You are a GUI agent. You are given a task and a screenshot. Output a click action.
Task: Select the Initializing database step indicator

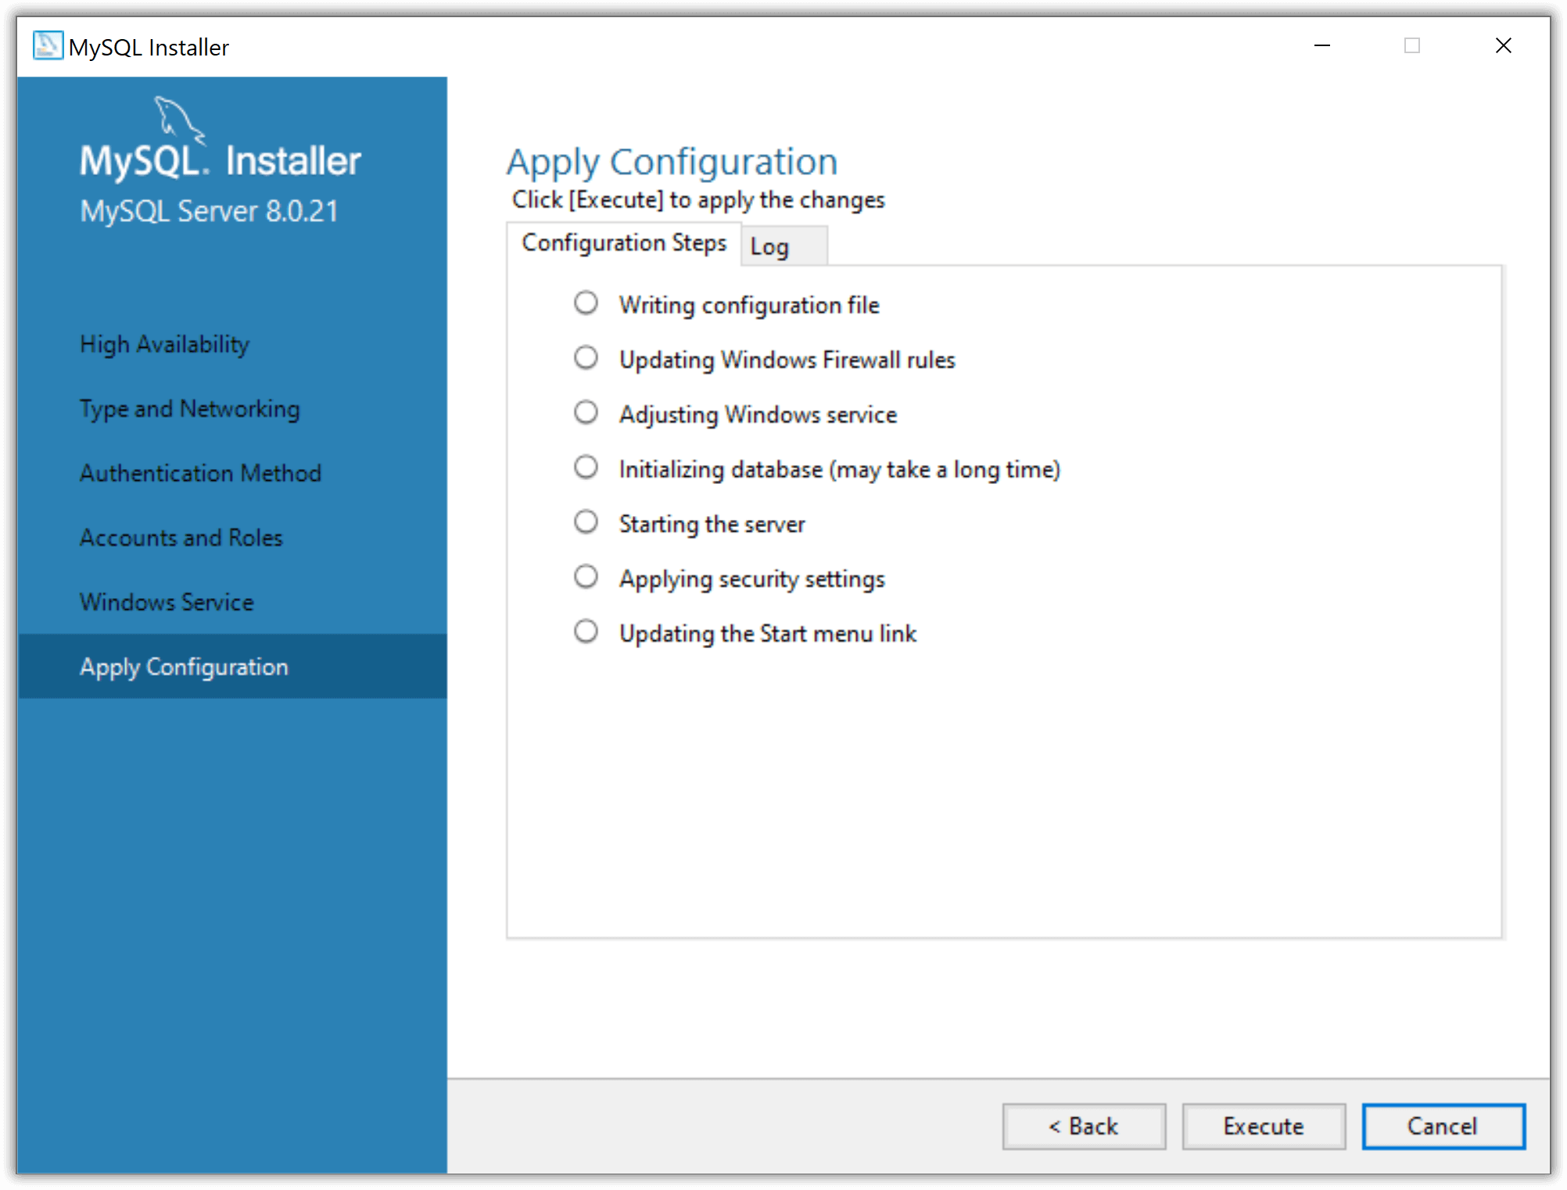tap(586, 468)
